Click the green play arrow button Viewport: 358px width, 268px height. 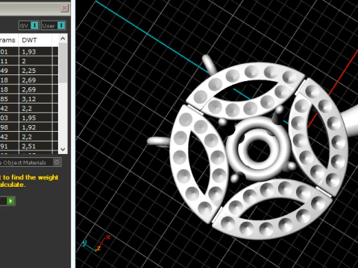point(10,201)
